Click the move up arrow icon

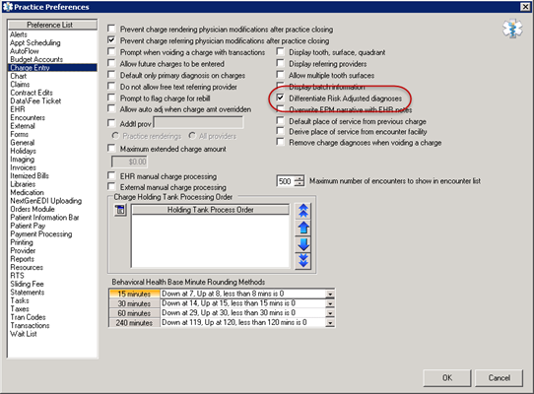tap(303, 228)
